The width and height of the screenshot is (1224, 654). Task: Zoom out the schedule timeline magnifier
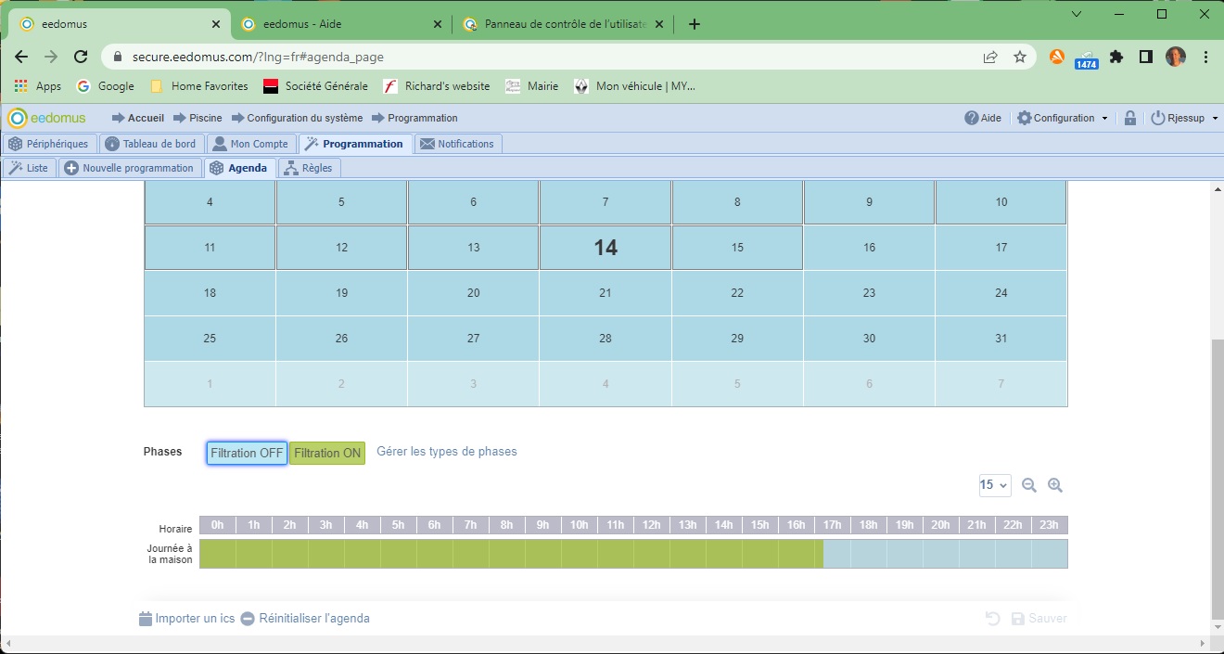click(1029, 485)
